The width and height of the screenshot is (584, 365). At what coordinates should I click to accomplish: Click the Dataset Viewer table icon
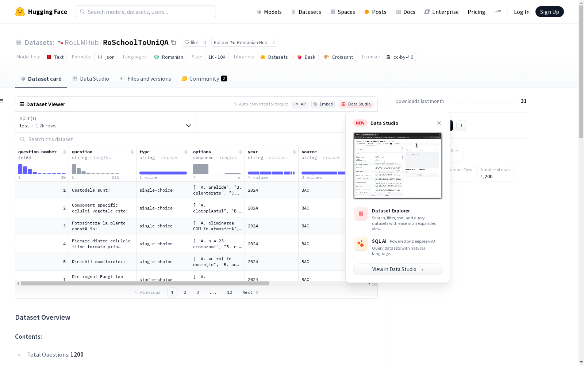pyautogui.click(x=22, y=104)
